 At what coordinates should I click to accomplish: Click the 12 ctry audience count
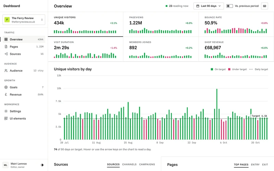click(38, 71)
